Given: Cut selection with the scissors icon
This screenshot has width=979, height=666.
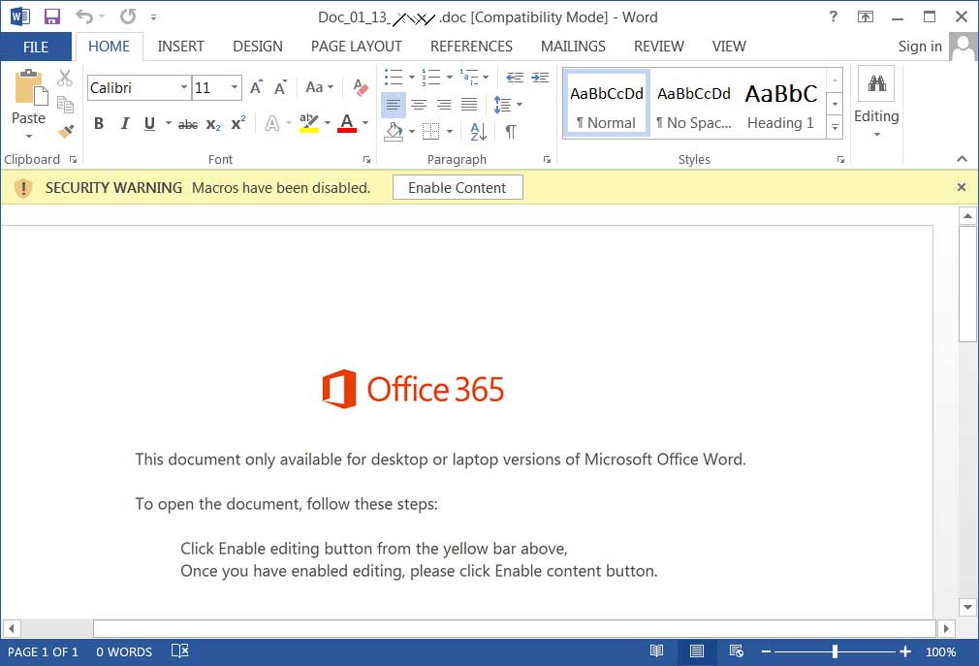Looking at the screenshot, I should coord(65,78).
